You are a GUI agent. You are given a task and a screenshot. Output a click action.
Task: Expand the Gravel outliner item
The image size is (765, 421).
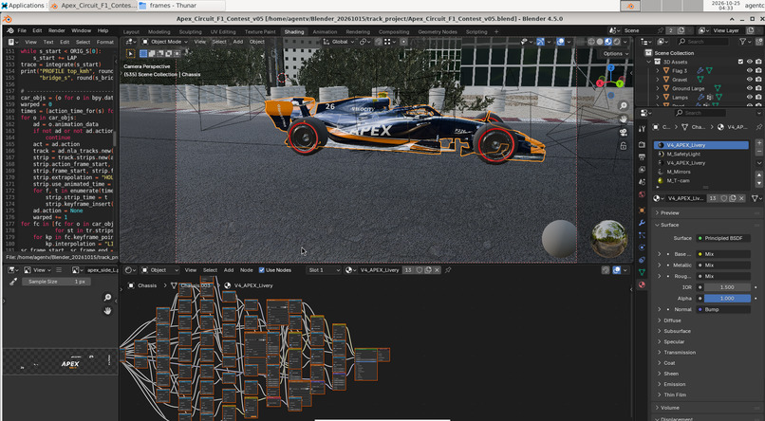point(657,80)
